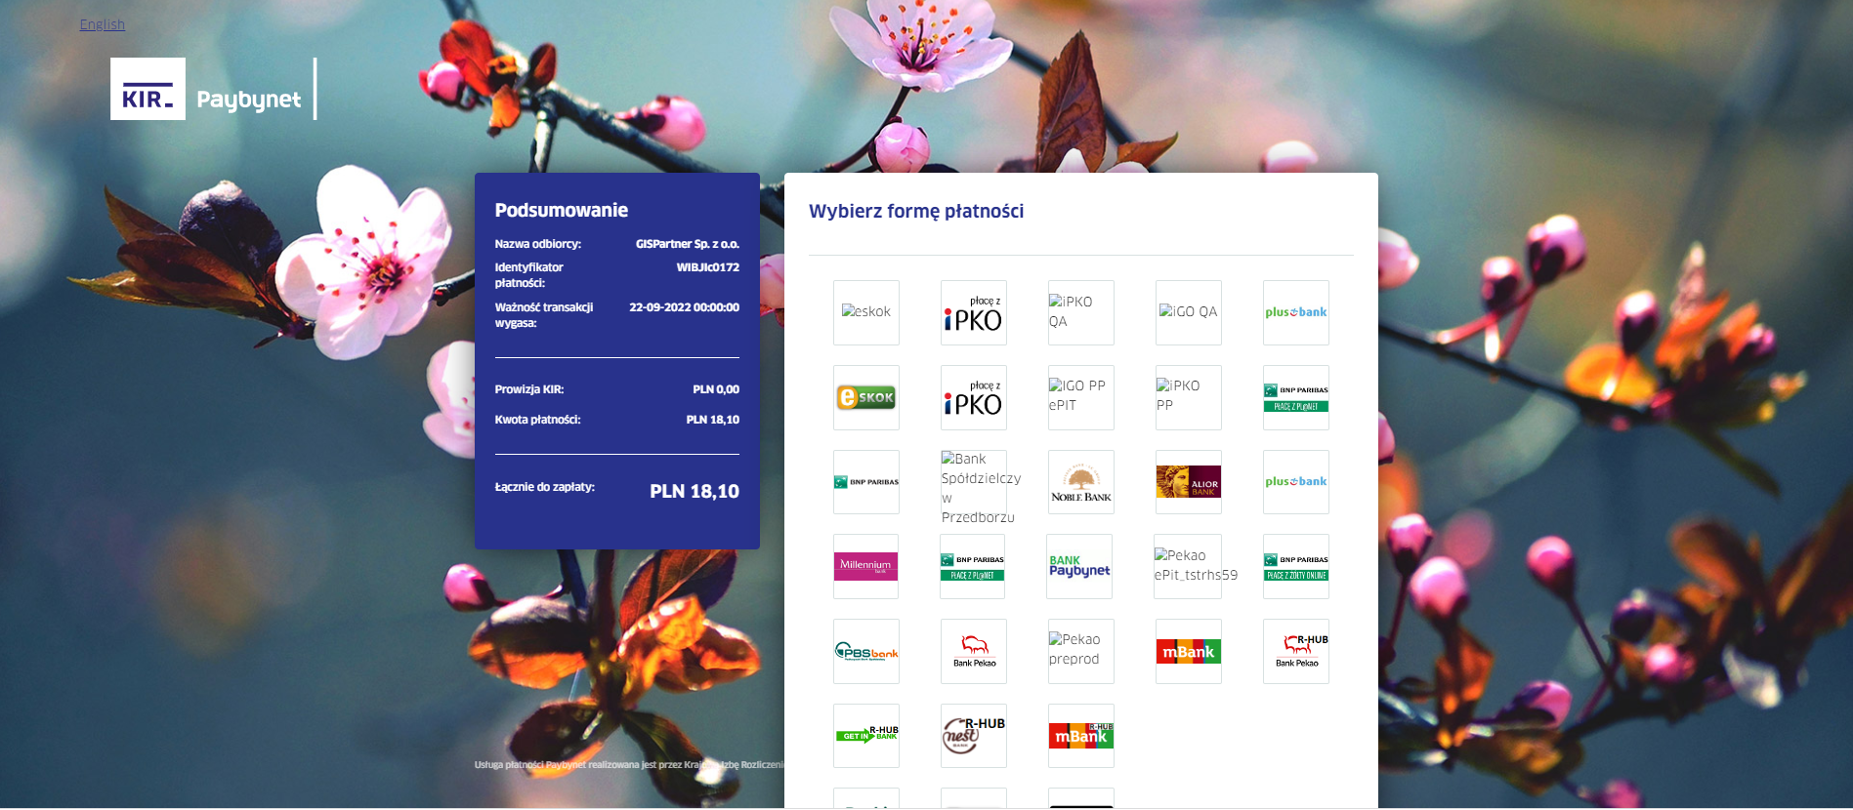Choose BNP Paribas Płacę z żółty online

pyautogui.click(x=1296, y=566)
